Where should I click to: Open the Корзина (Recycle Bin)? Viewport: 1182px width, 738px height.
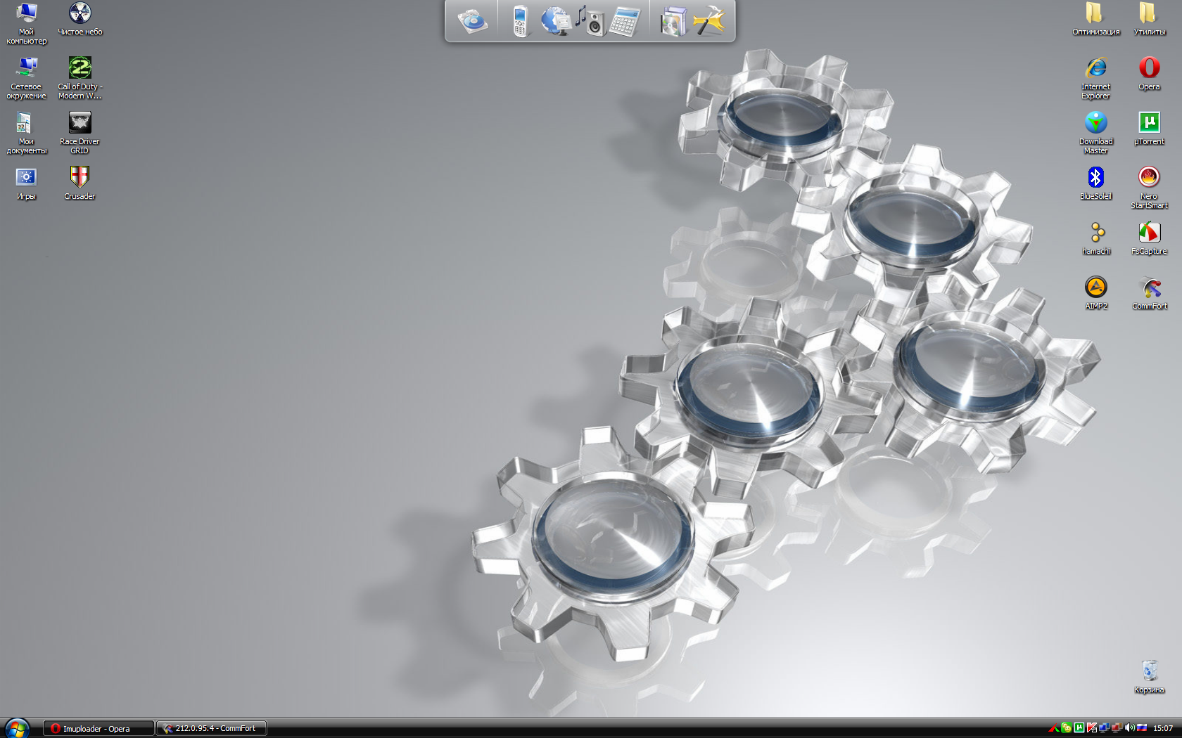[x=1149, y=671]
